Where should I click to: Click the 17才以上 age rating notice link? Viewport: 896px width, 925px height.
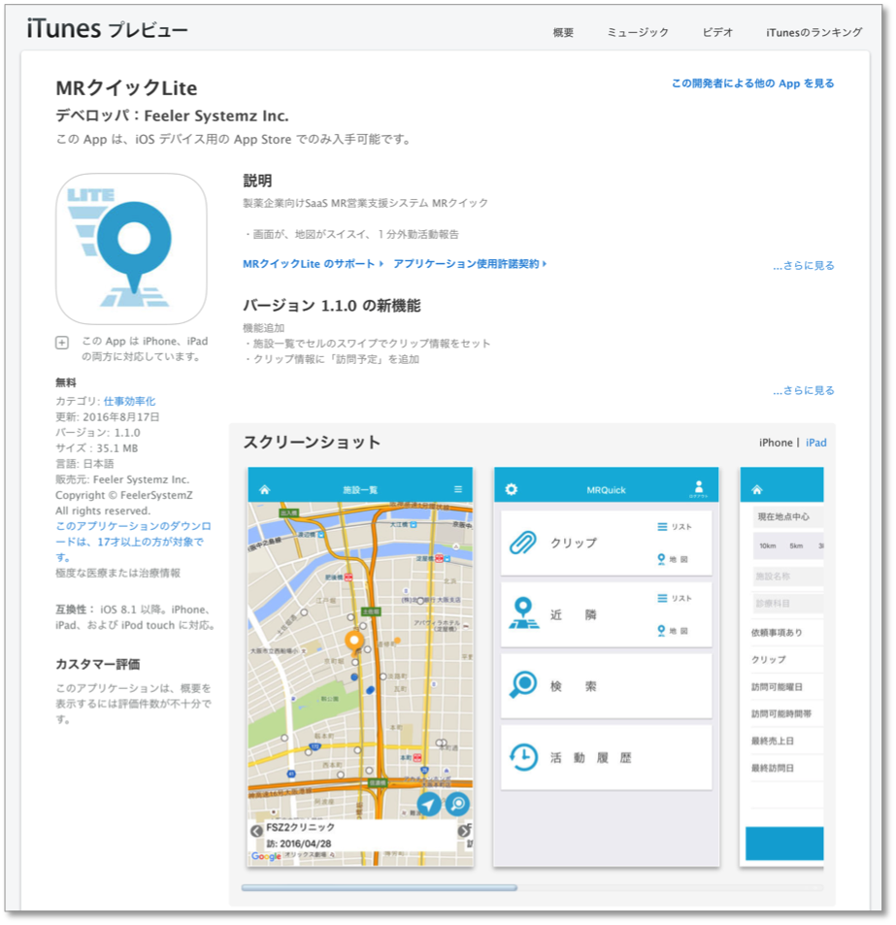(133, 542)
